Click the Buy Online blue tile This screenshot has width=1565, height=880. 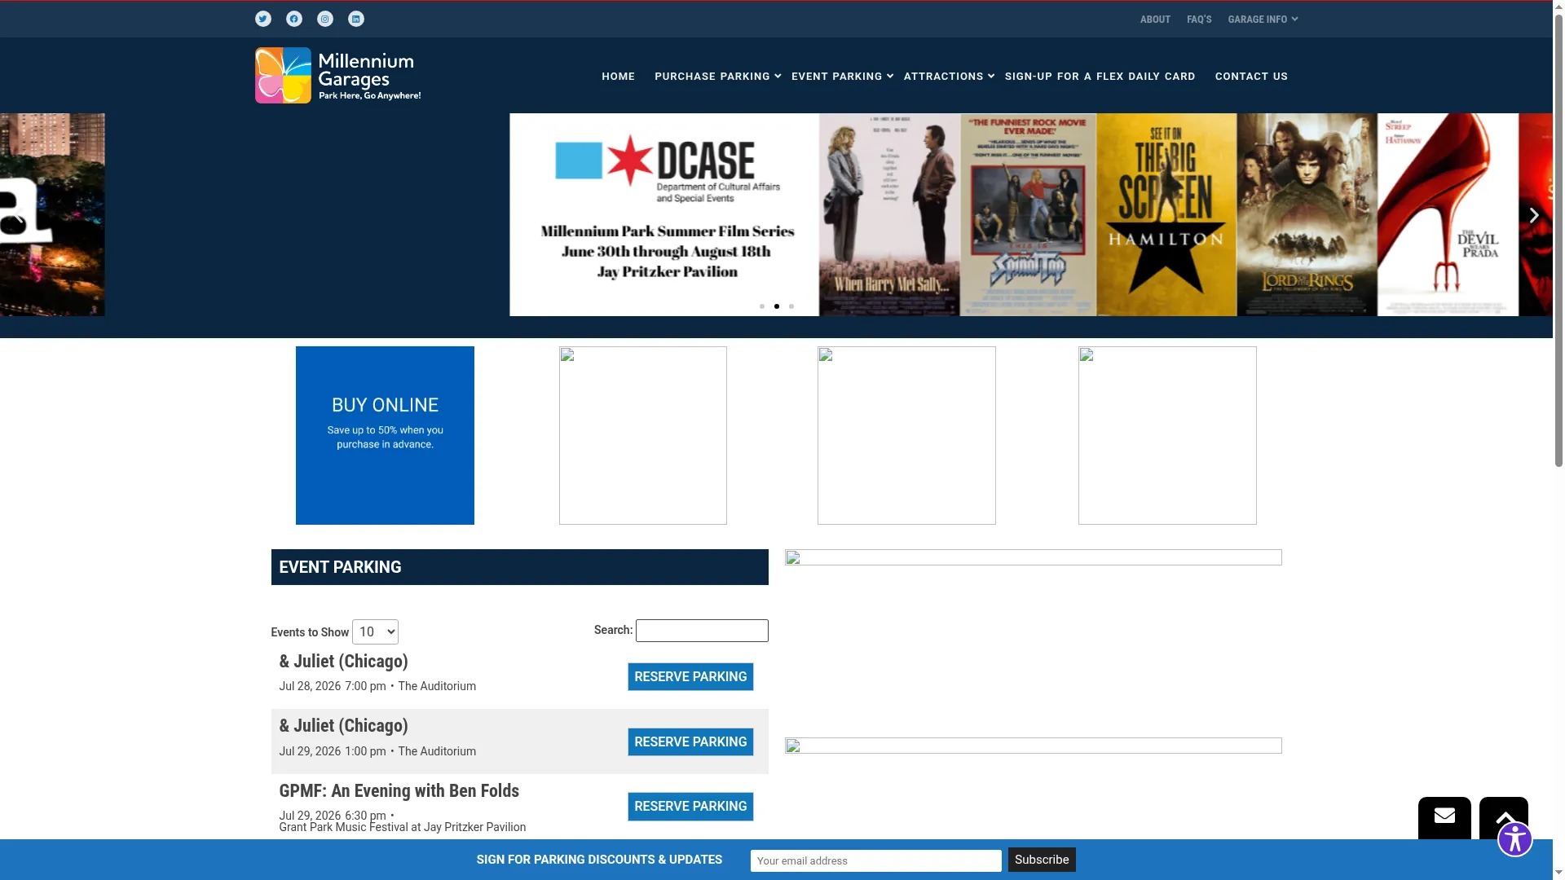pyautogui.click(x=385, y=435)
